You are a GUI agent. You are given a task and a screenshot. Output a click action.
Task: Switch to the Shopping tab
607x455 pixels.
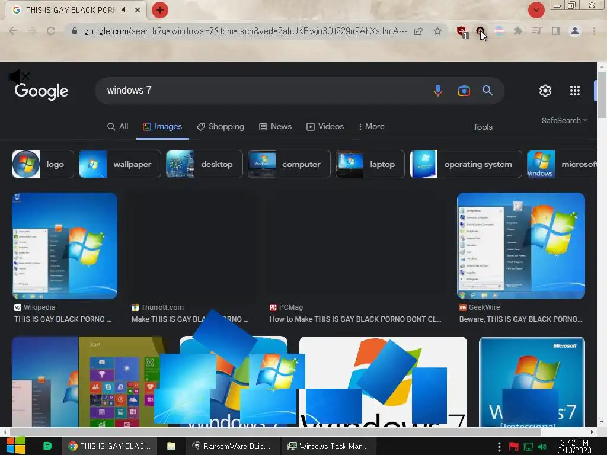tap(221, 127)
